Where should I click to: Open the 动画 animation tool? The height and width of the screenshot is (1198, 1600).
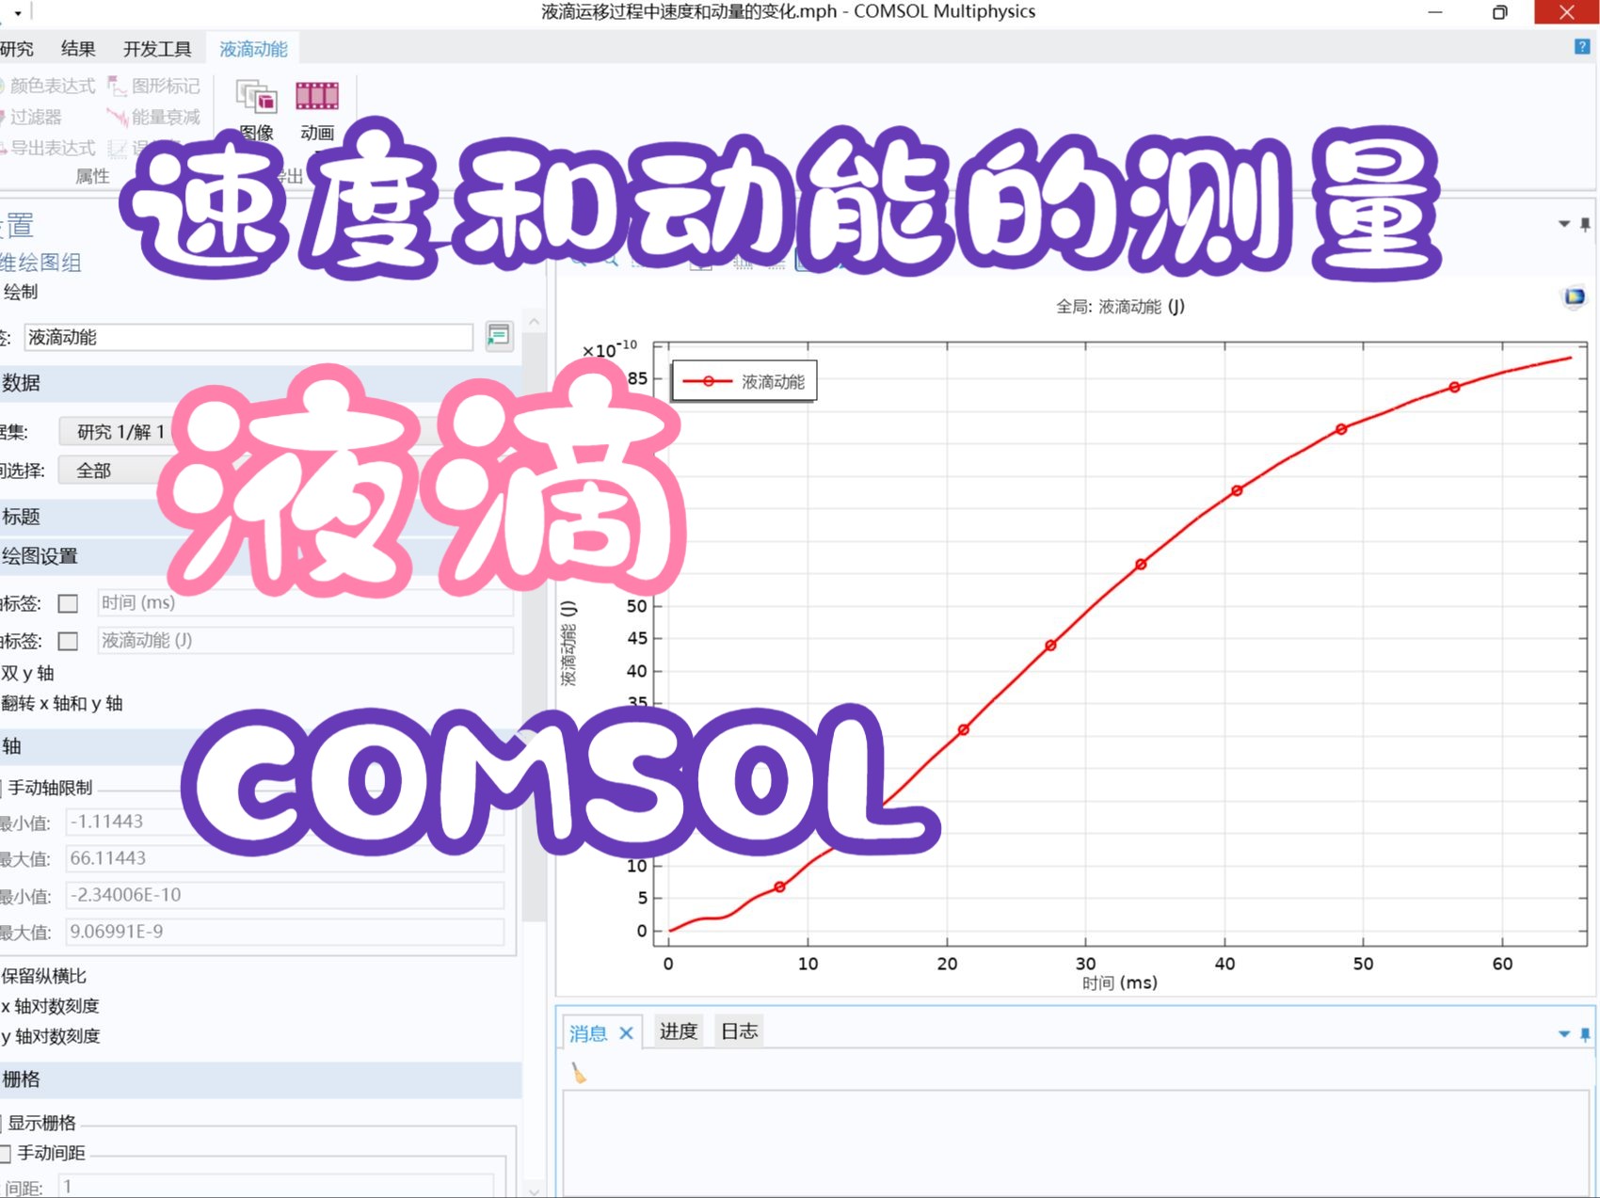(317, 104)
